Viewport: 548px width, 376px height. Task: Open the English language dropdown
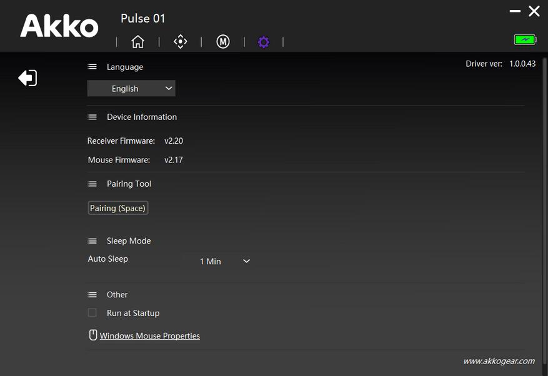click(131, 89)
